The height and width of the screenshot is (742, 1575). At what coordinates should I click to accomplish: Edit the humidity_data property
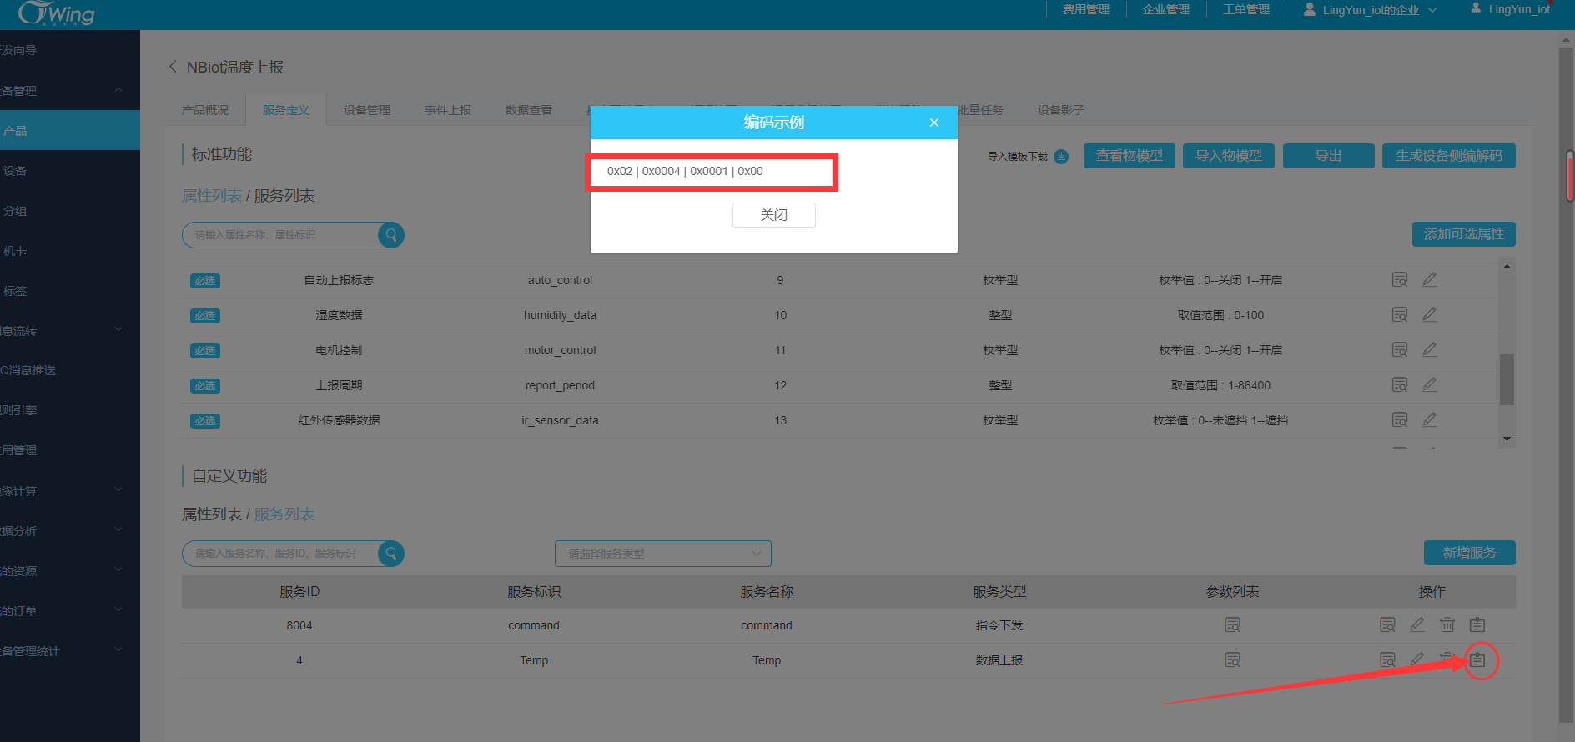(x=1430, y=315)
